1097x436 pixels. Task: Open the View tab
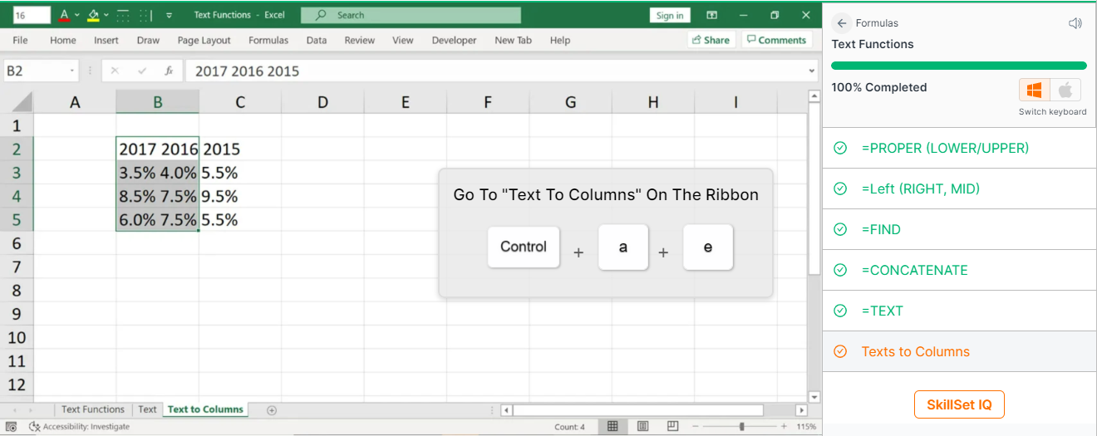click(403, 40)
